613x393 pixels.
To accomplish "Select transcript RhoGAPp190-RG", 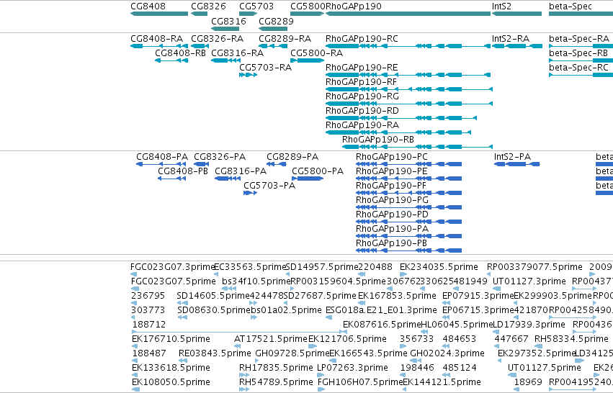I will [409, 104].
